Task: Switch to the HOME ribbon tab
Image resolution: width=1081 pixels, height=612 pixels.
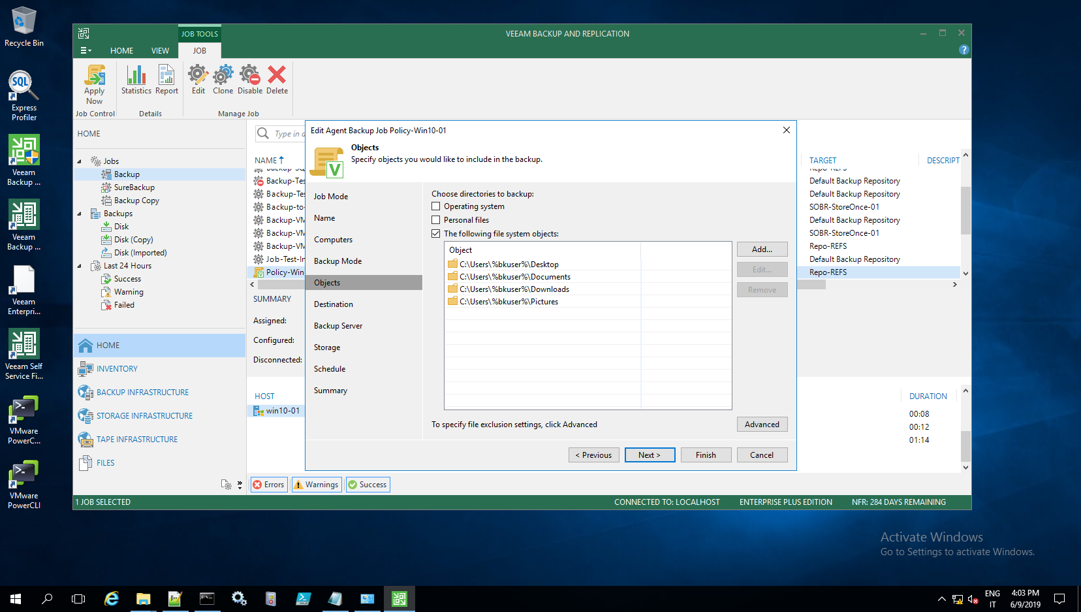Action: (x=121, y=51)
